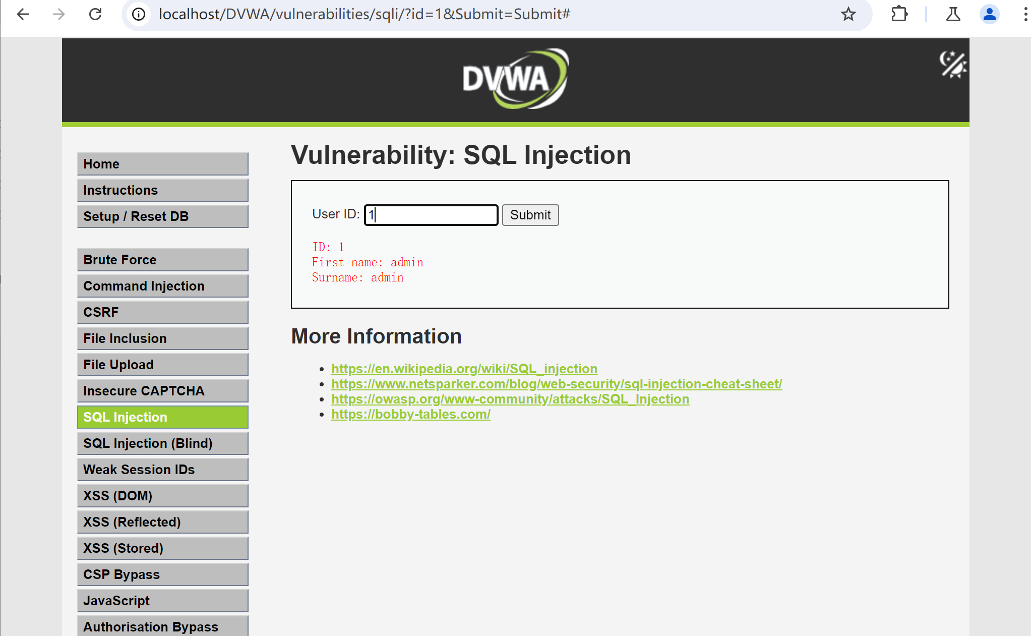Open Chrome three-dot menu

coord(1025,14)
